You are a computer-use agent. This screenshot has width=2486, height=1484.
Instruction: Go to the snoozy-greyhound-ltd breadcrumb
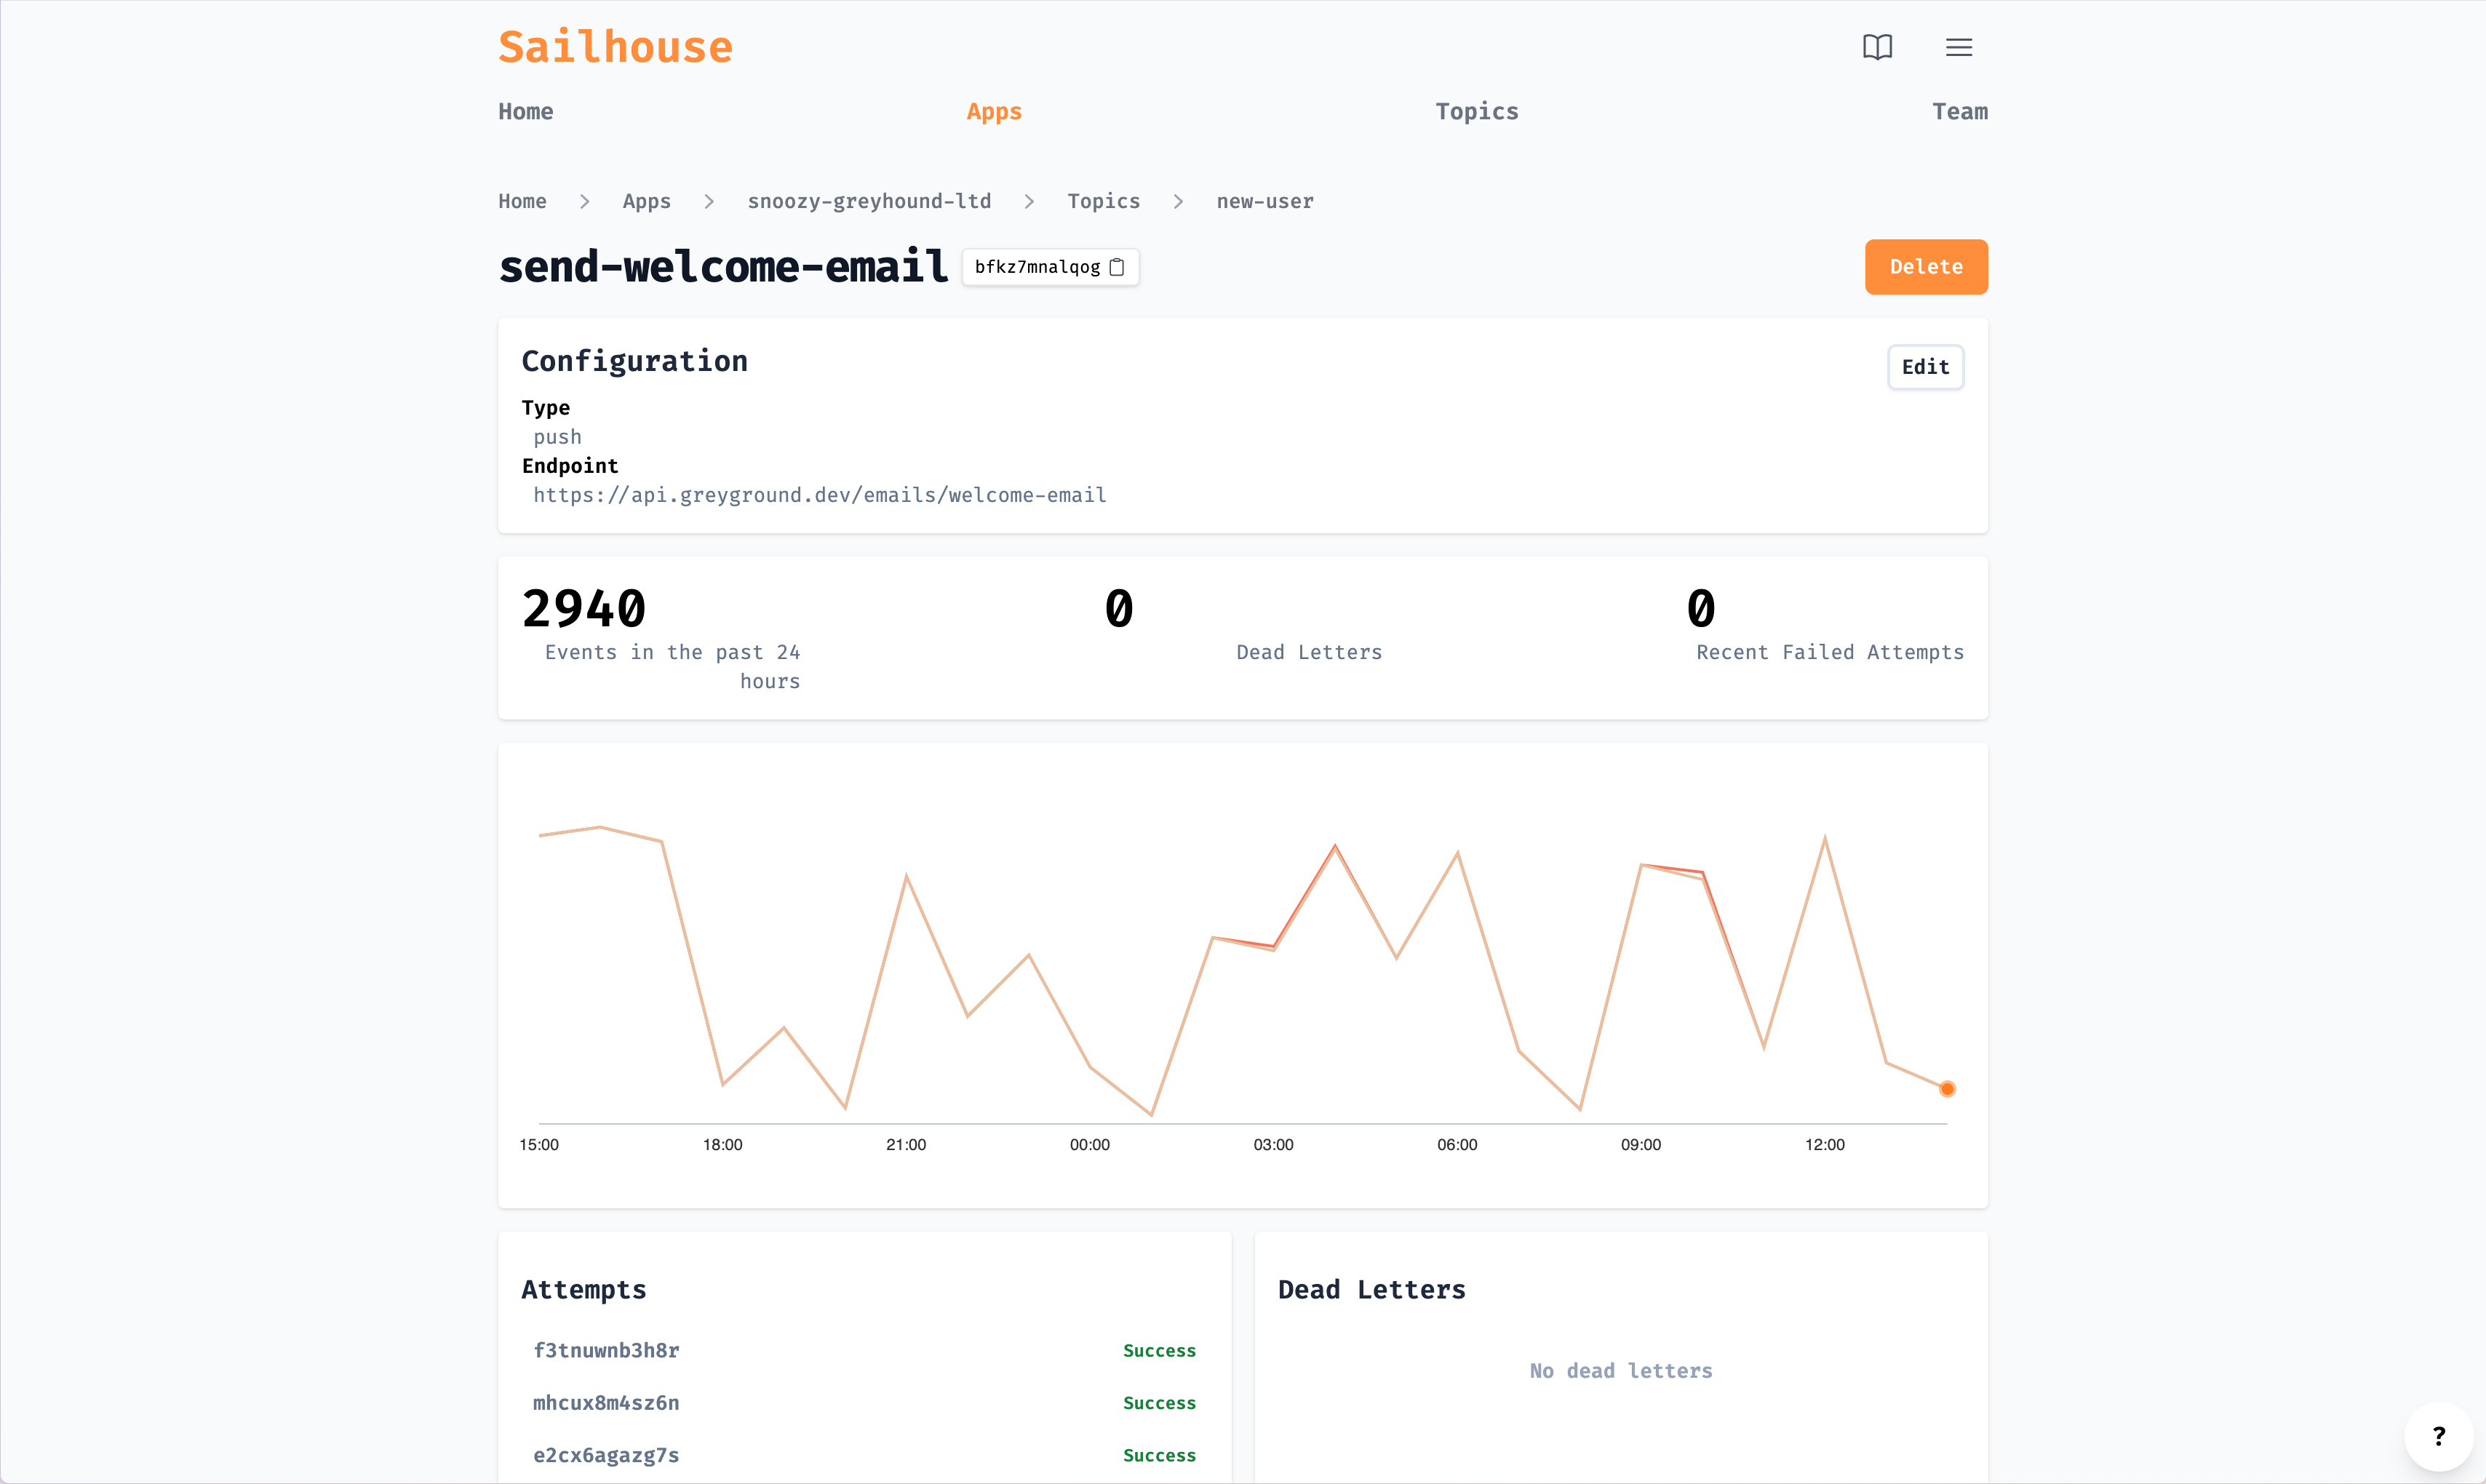coord(868,201)
